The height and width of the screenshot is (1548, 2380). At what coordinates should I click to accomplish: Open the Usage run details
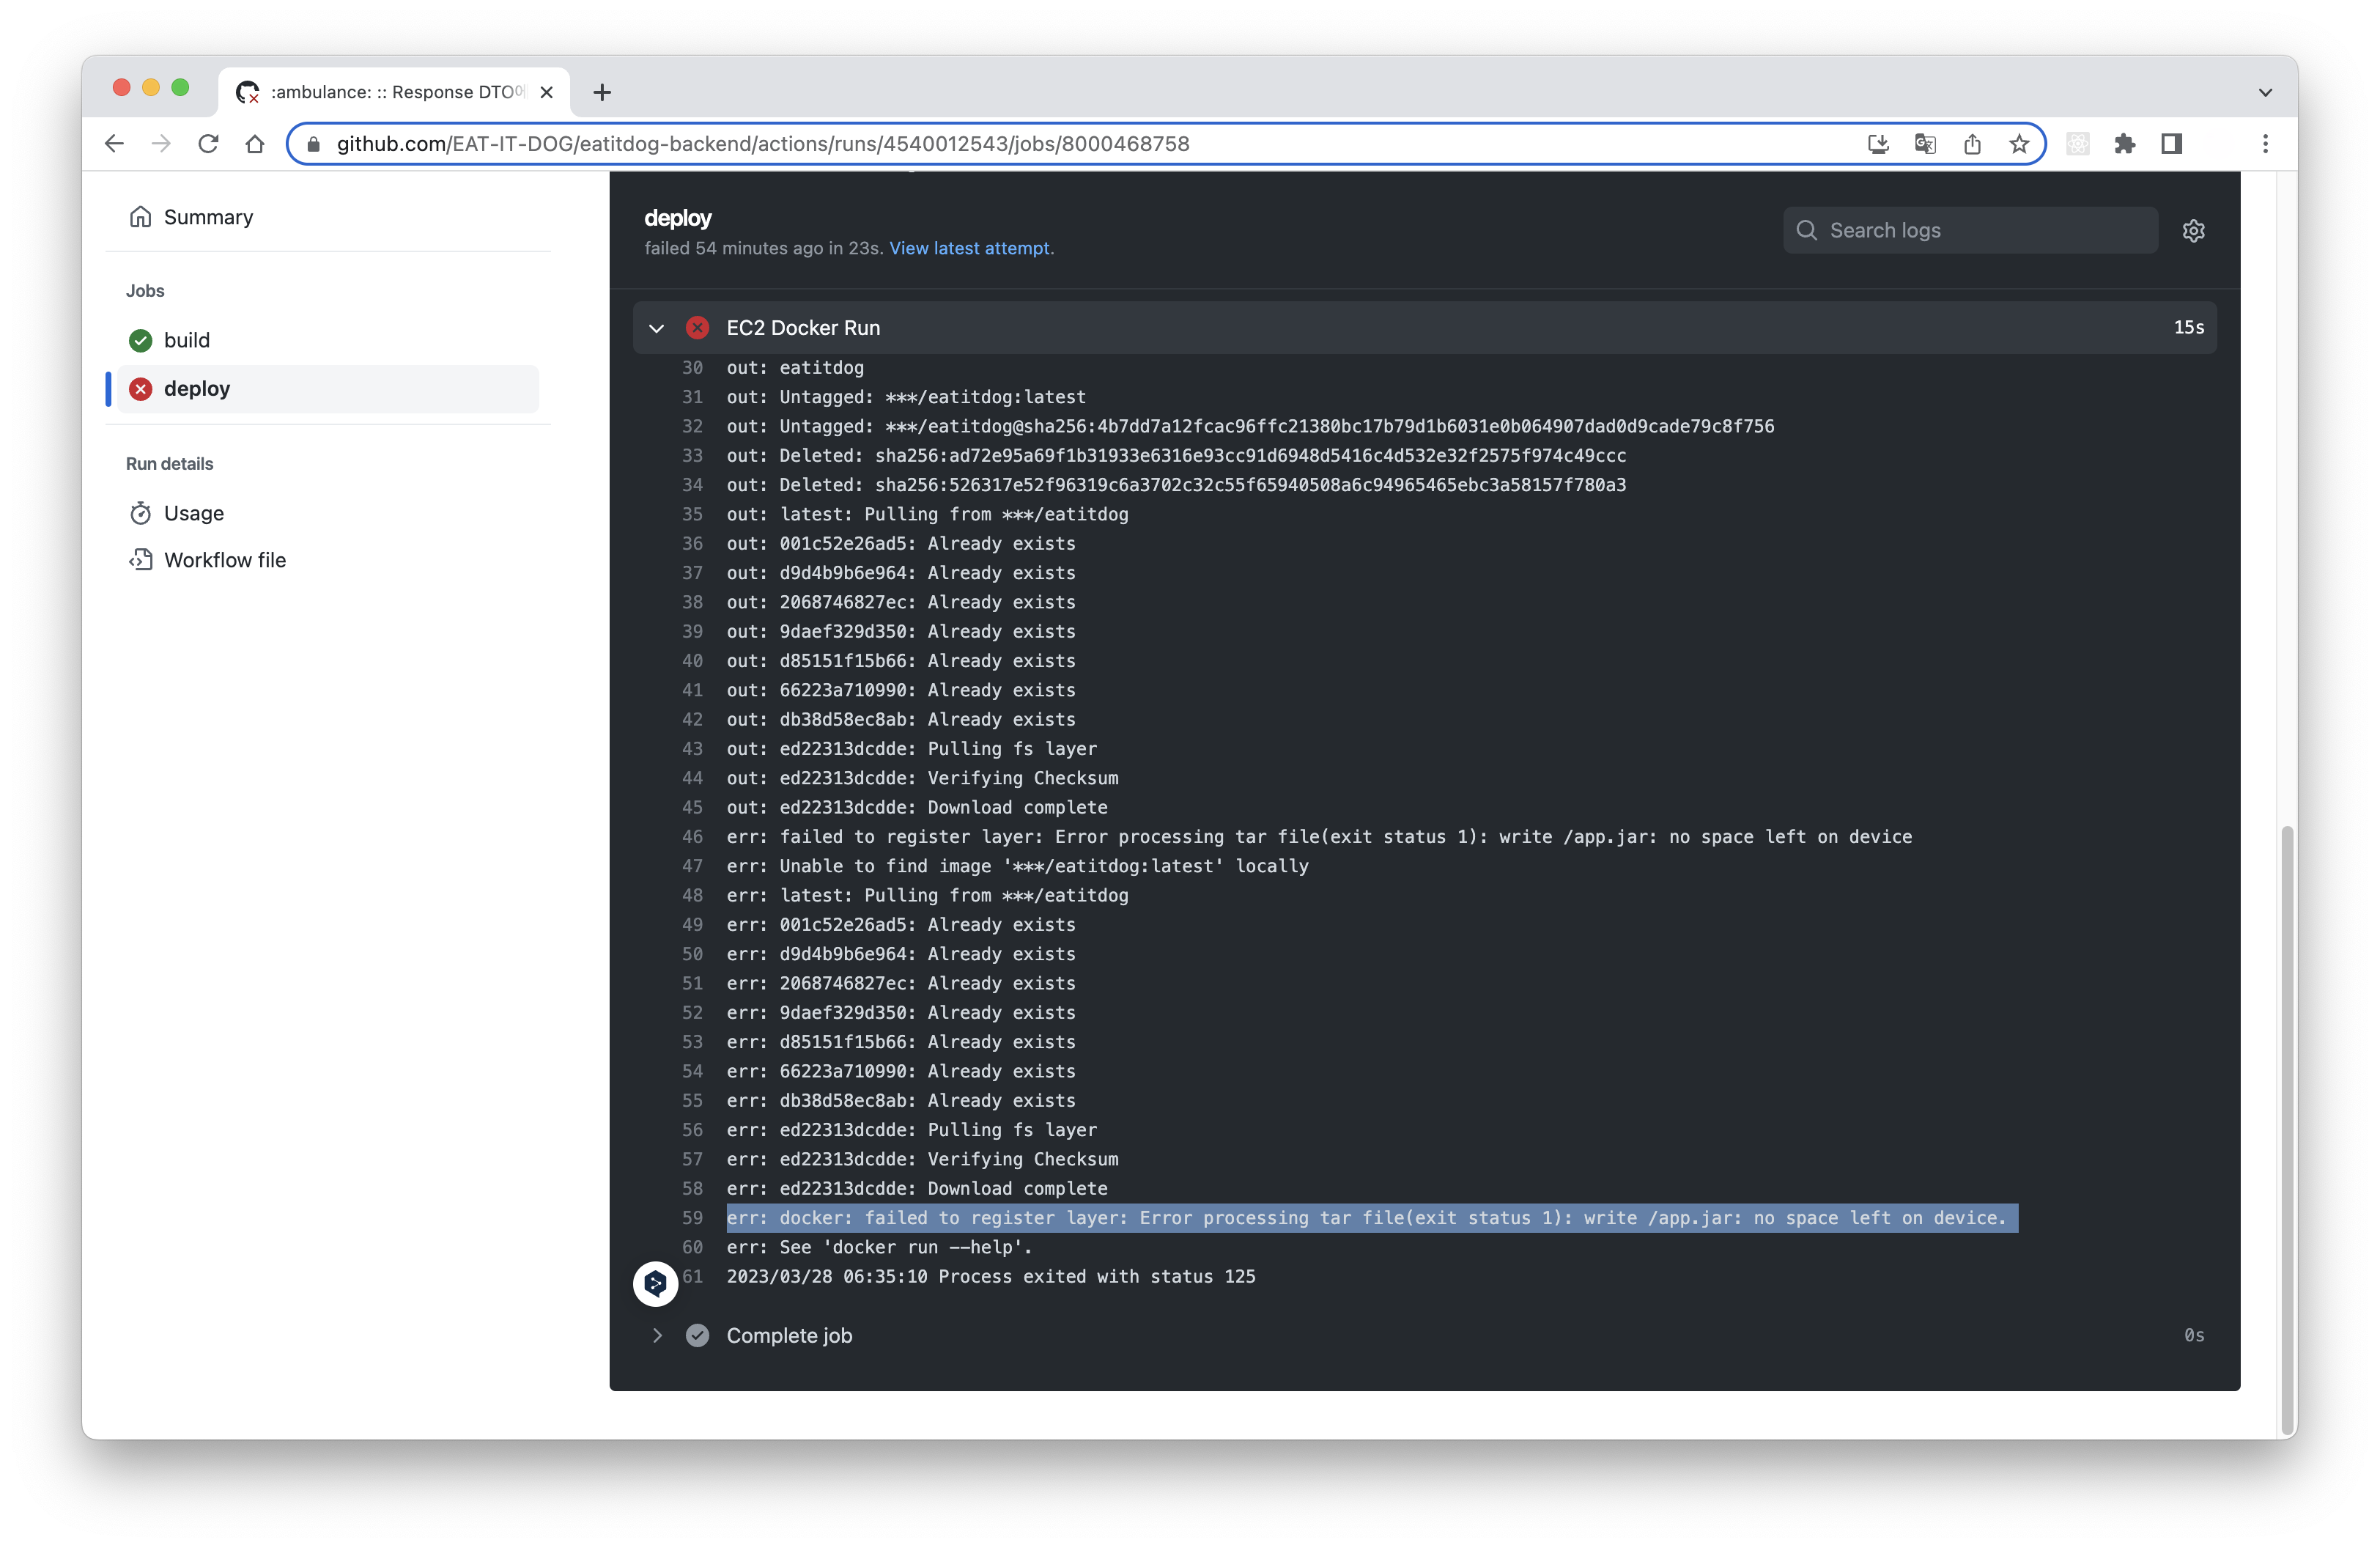pos(194,513)
